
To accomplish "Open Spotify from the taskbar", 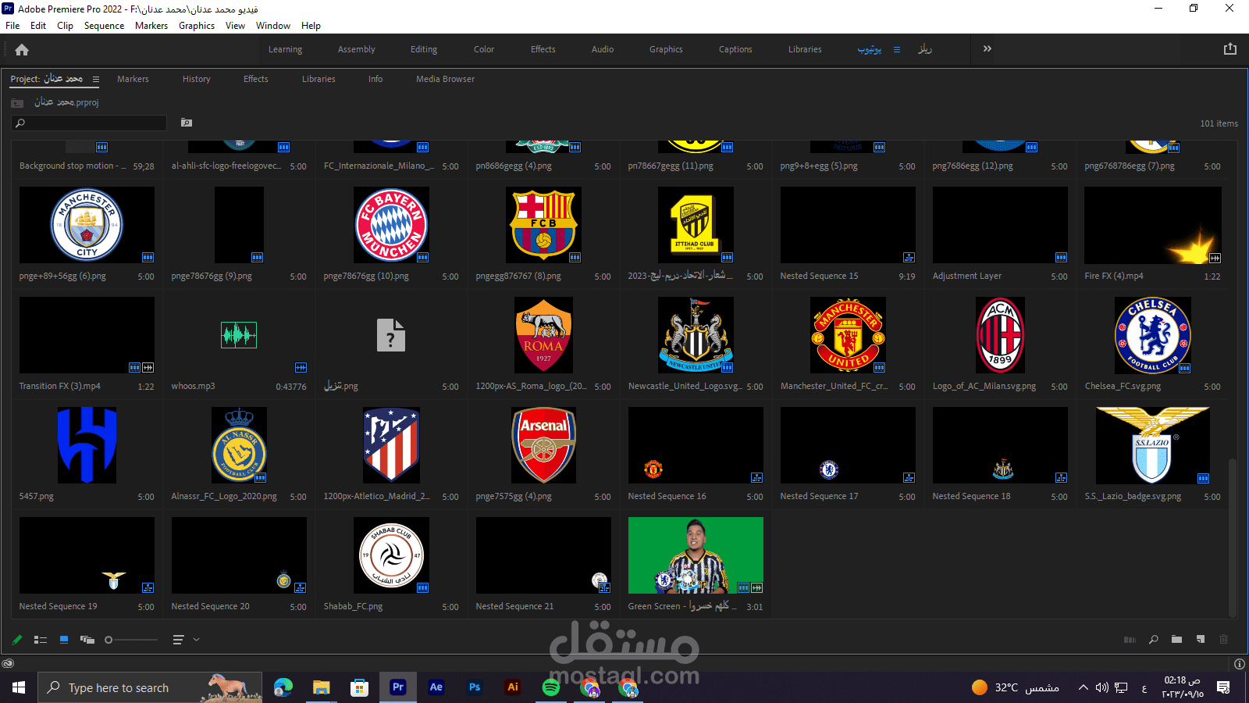I will click(x=550, y=687).
